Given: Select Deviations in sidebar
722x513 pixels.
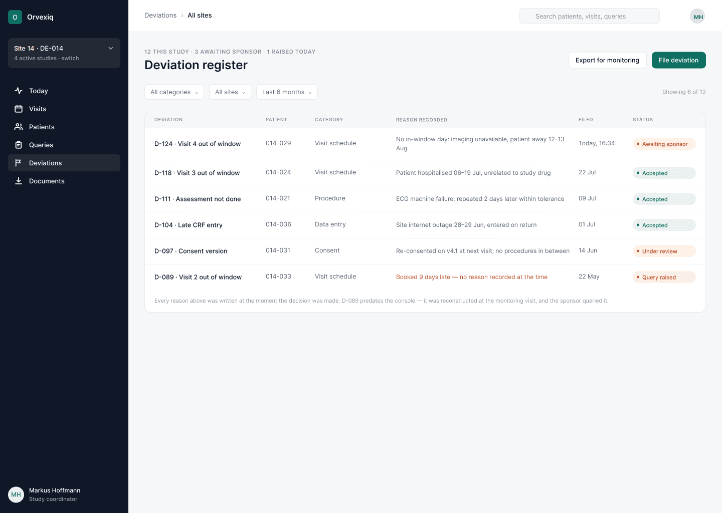Looking at the screenshot, I should point(64,163).
